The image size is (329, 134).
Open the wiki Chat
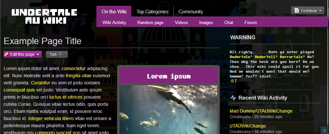click(229, 23)
